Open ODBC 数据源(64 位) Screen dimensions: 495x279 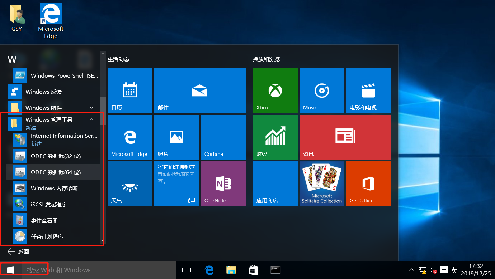point(53,172)
